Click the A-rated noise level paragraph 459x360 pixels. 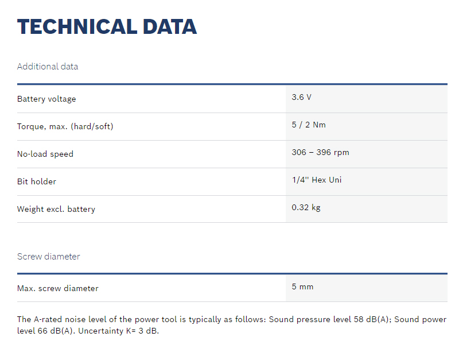[232, 325]
